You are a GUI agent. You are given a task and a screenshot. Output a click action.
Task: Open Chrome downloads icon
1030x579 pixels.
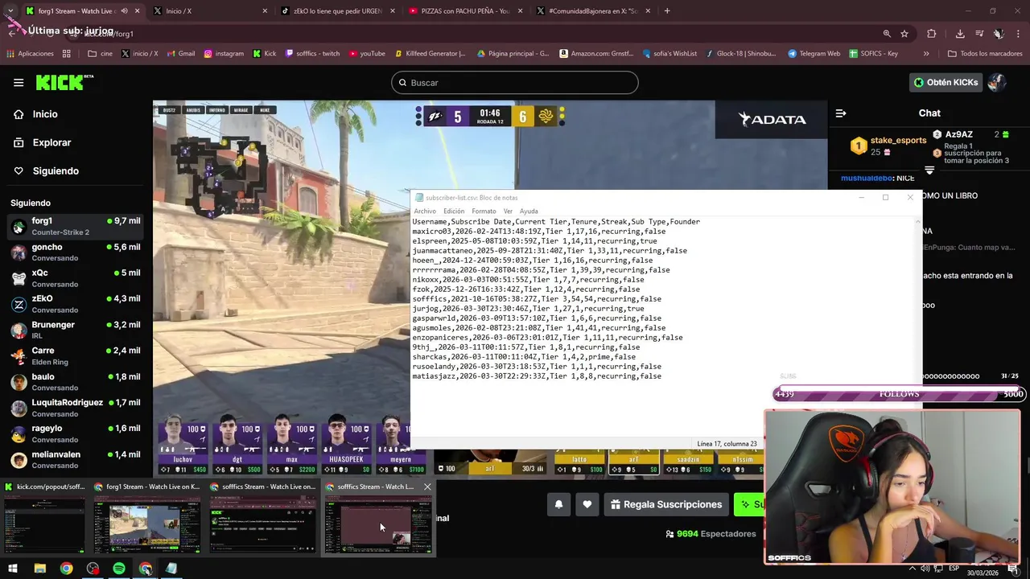(x=960, y=34)
